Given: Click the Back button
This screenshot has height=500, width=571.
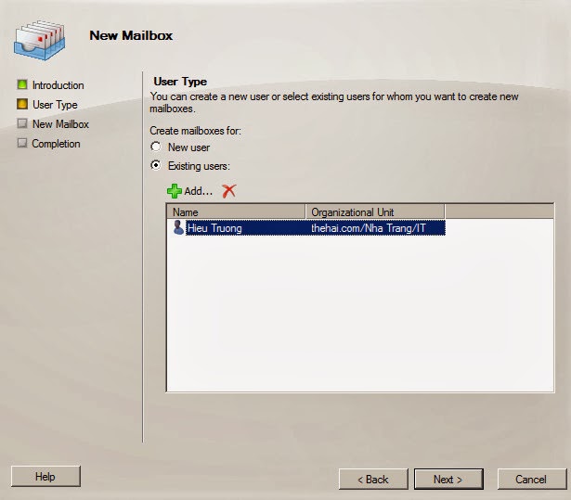Looking at the screenshot, I should pos(373,480).
